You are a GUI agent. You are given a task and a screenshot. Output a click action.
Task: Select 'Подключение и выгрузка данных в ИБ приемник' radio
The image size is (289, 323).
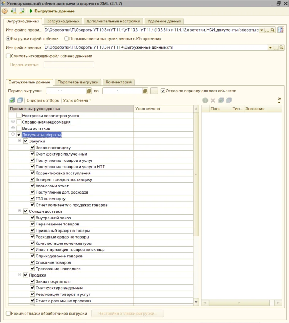coord(66,38)
